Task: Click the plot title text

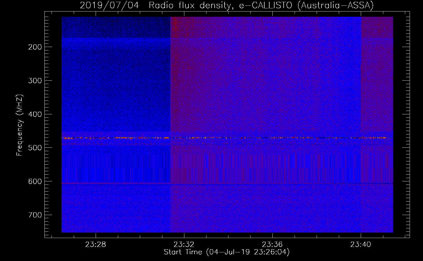Action: point(227,5)
